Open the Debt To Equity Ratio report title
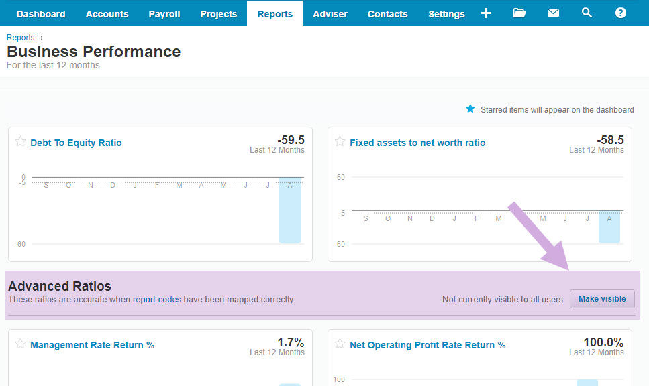The image size is (649, 386). tap(76, 143)
